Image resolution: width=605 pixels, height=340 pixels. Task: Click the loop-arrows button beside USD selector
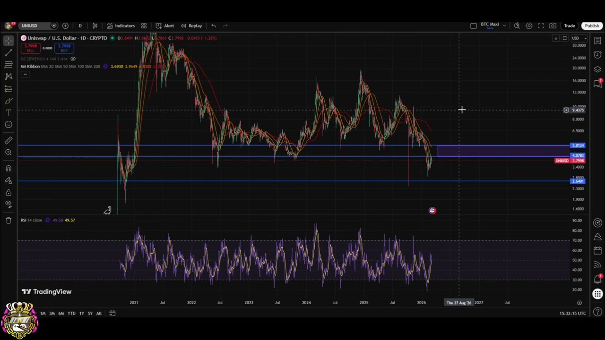point(564,38)
